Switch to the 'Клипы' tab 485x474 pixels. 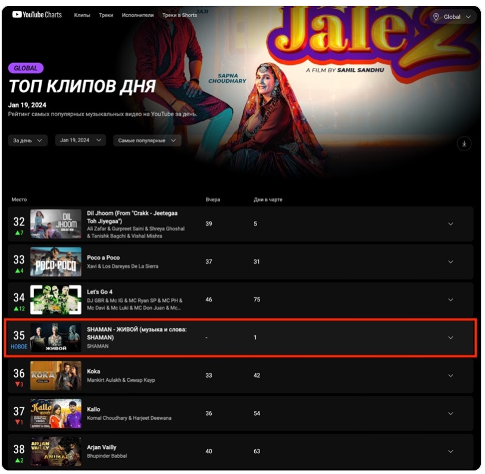click(x=82, y=15)
